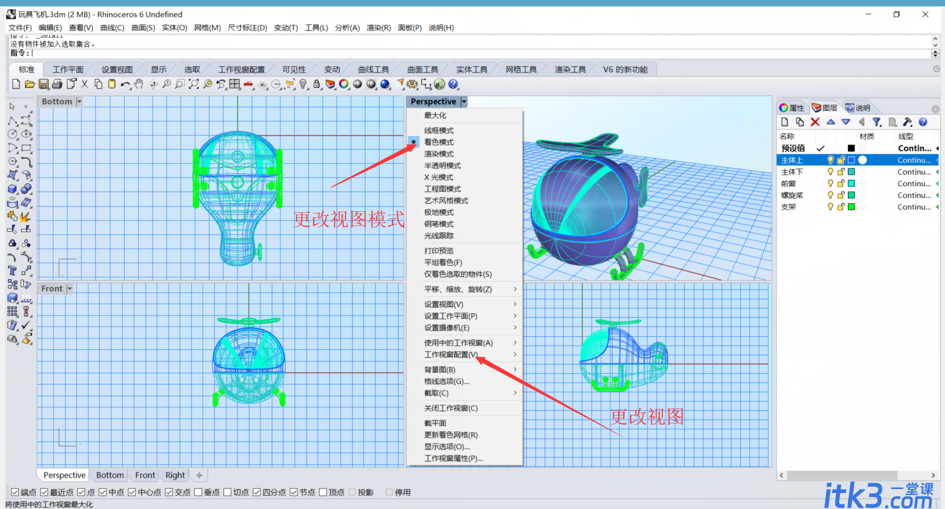Click the Explode icon in sidebar
This screenshot has width=945, height=509.
[26, 217]
